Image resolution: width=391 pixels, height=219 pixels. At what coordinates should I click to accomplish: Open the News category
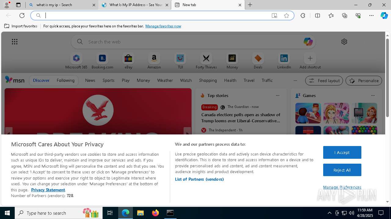point(90,80)
